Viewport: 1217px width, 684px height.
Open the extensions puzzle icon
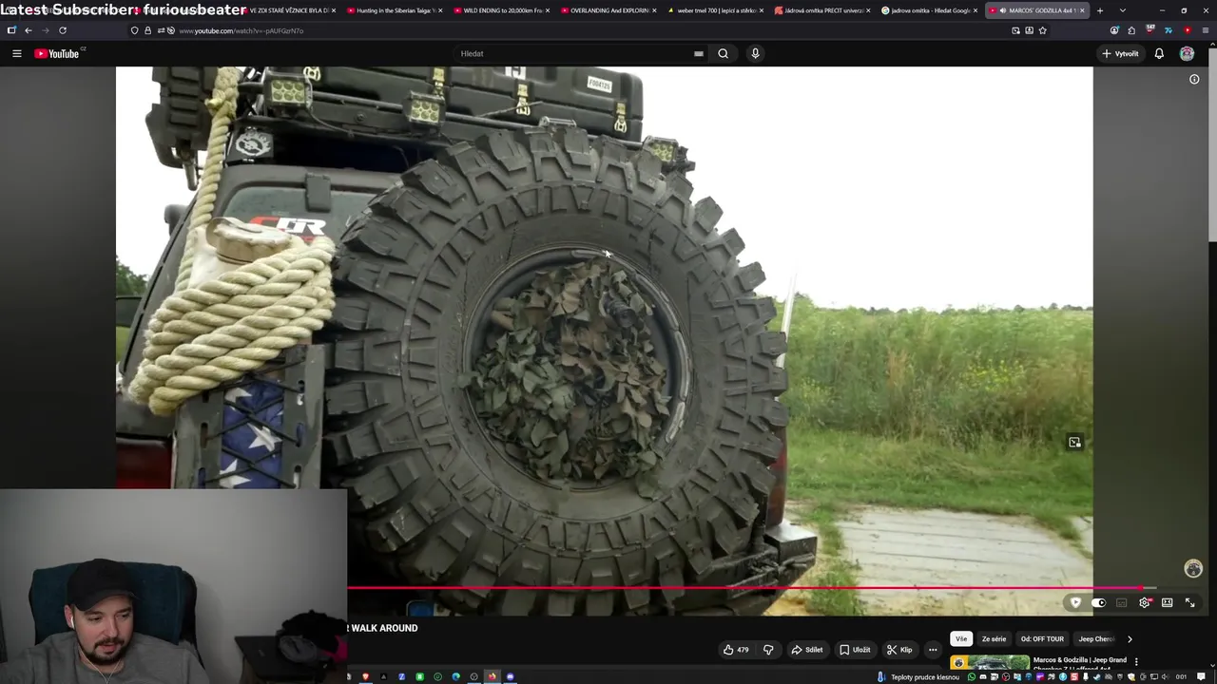[1131, 30]
